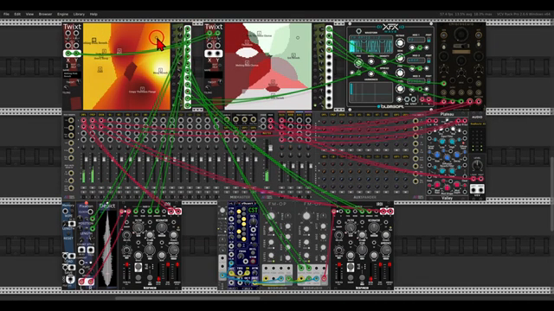Click X output jack on left Twixt module
This screenshot has height=311, width=554.
point(68,54)
